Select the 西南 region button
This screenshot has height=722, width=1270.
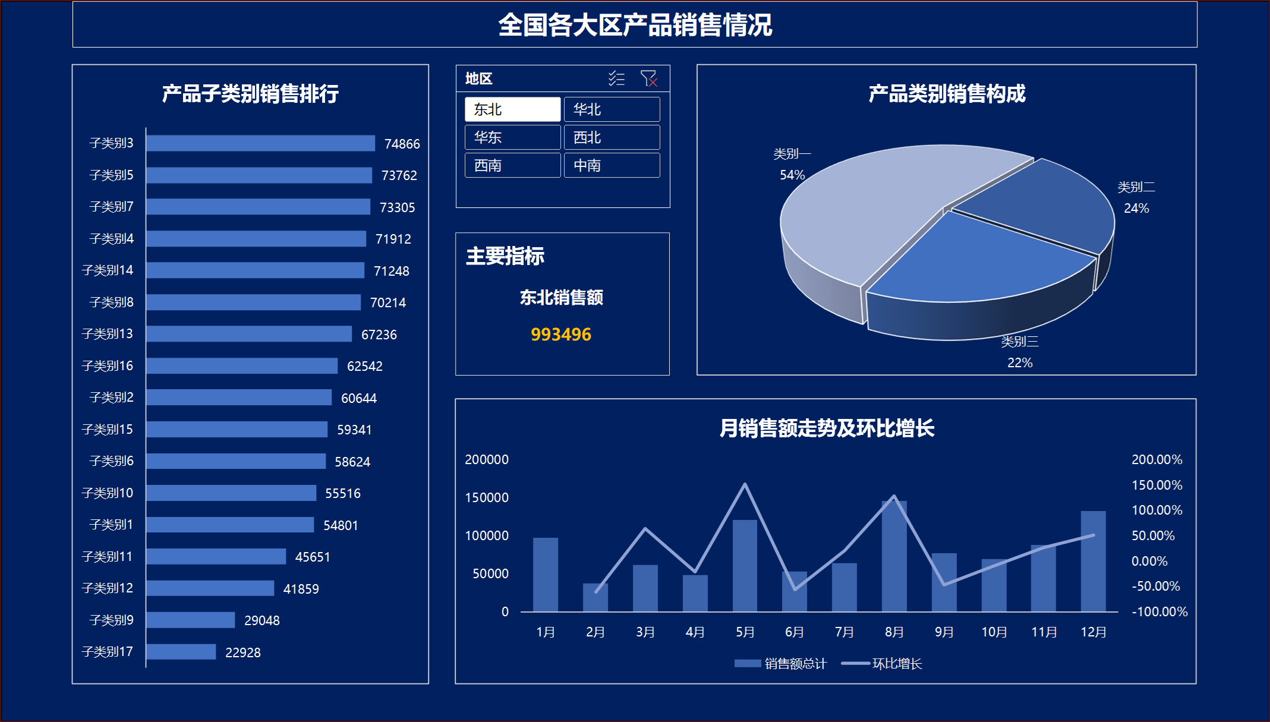512,165
